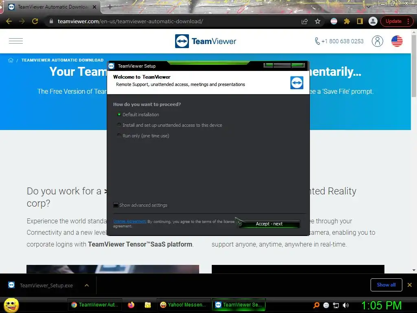Click Show all downloads
Viewport: 417px width, 313px height.
point(386,285)
